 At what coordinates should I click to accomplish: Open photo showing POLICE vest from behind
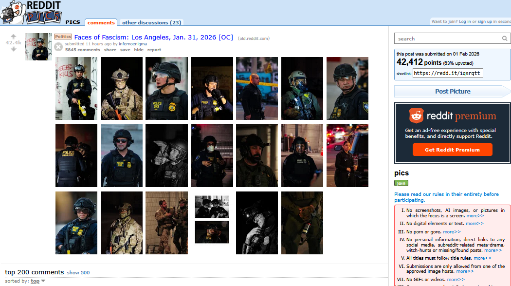coord(76,155)
